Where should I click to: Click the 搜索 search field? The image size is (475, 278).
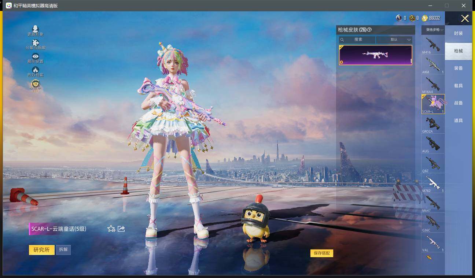click(357, 40)
